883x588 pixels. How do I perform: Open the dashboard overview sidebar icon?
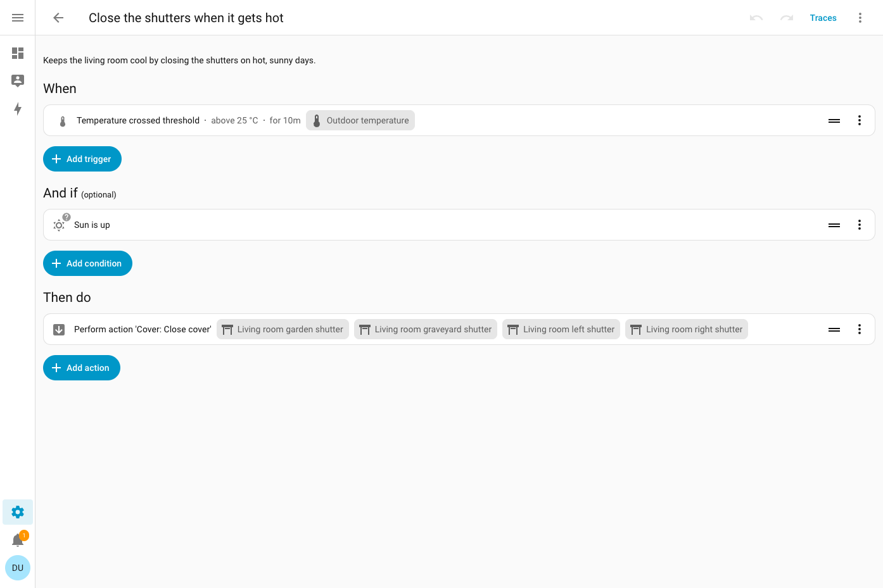(x=18, y=53)
